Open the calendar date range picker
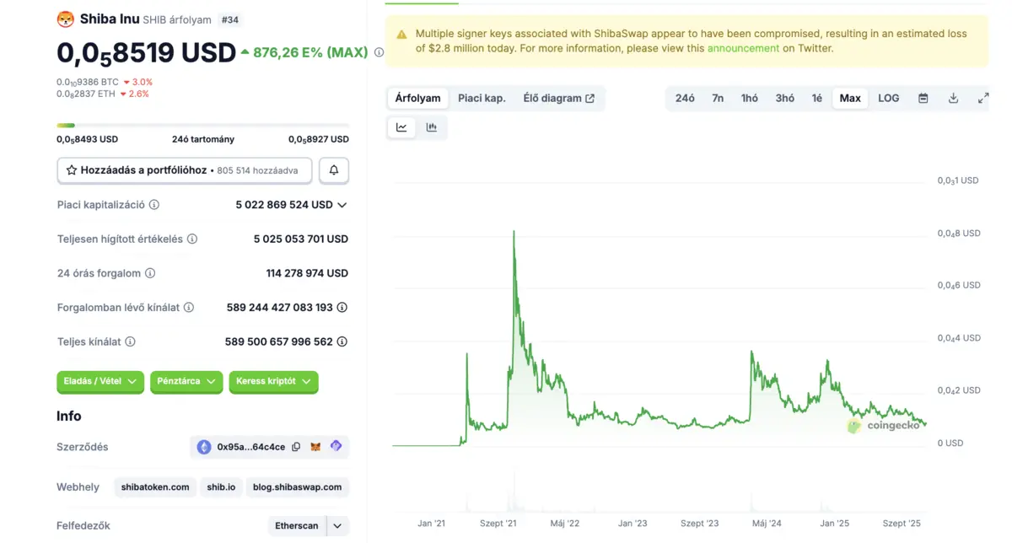 [x=923, y=99]
